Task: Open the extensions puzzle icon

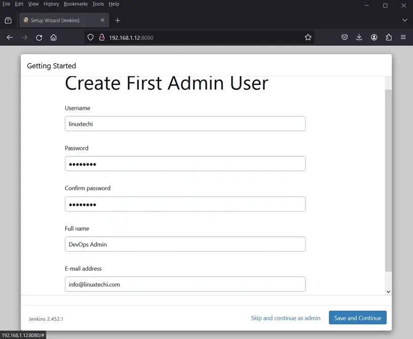Action: coord(389,37)
